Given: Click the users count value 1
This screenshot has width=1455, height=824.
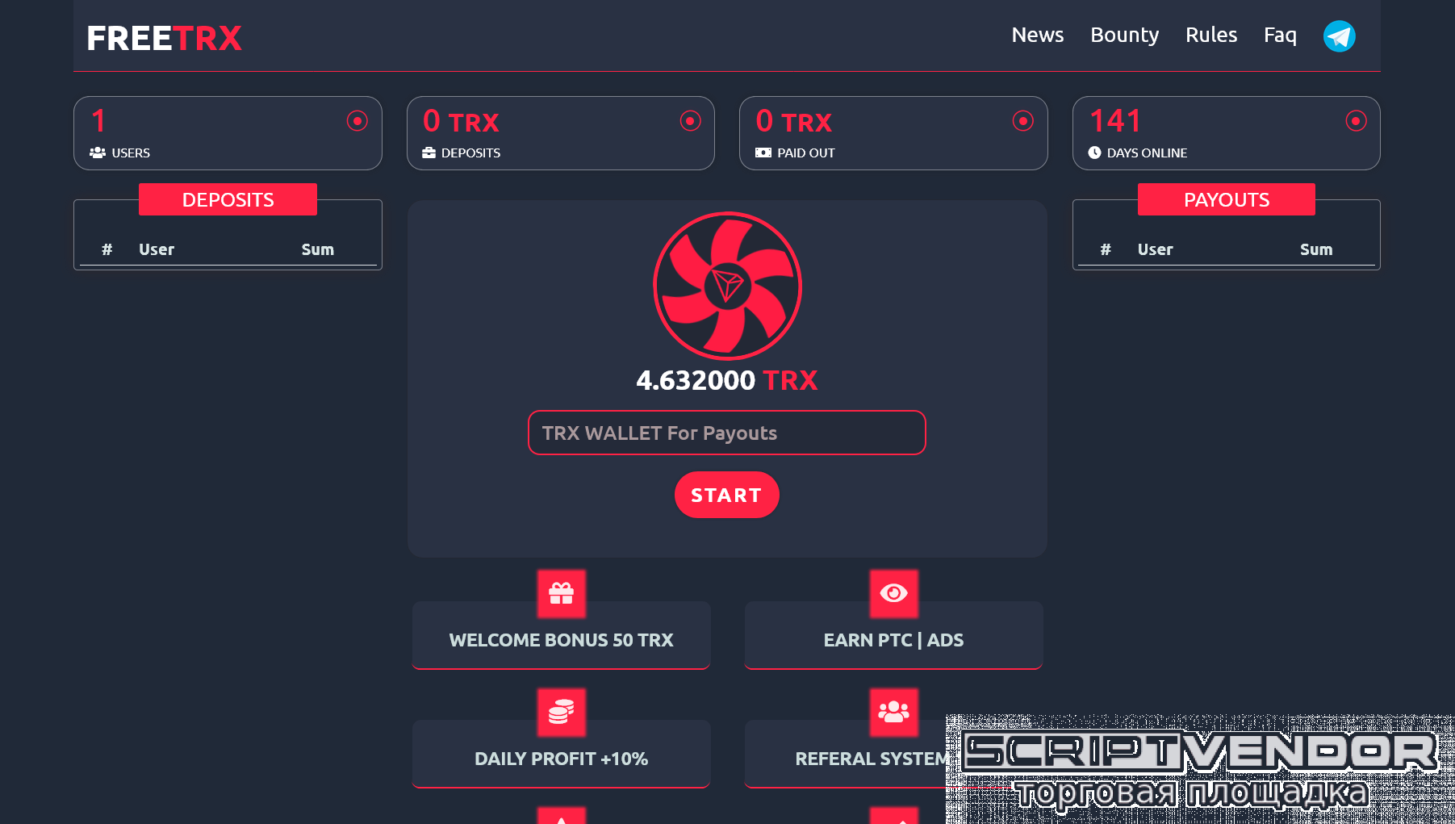Looking at the screenshot, I should (x=98, y=121).
